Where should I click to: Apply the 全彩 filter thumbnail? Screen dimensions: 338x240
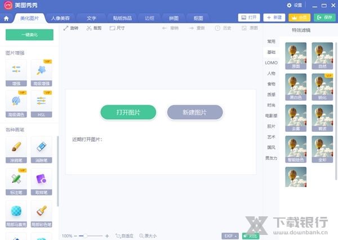[322, 149]
